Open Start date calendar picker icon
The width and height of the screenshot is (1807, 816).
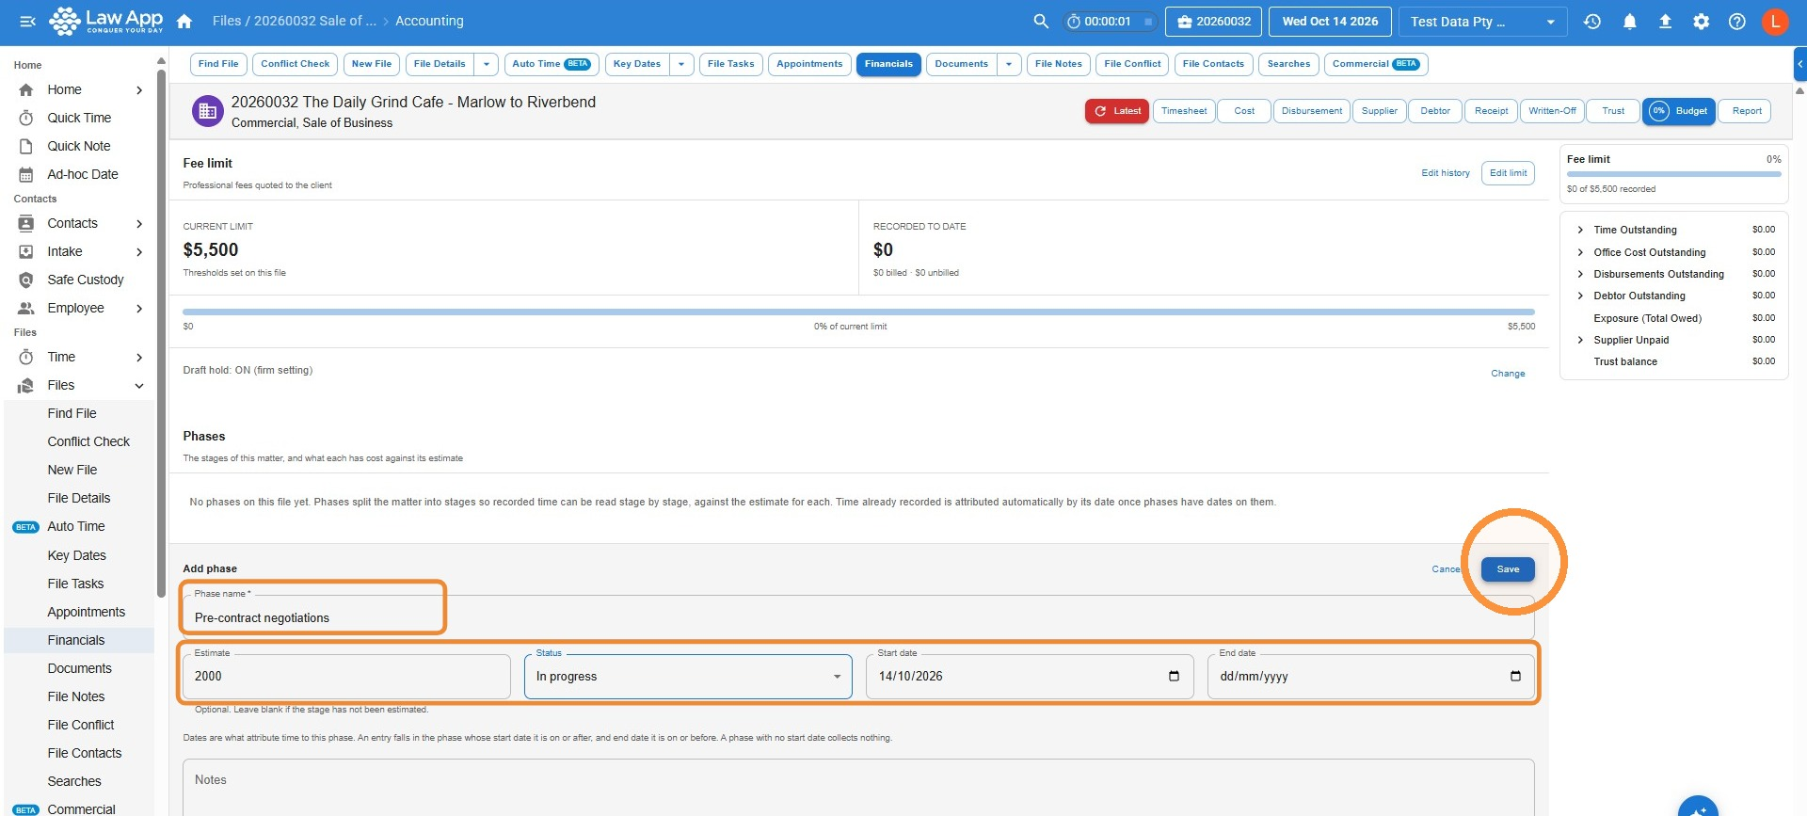tap(1174, 676)
